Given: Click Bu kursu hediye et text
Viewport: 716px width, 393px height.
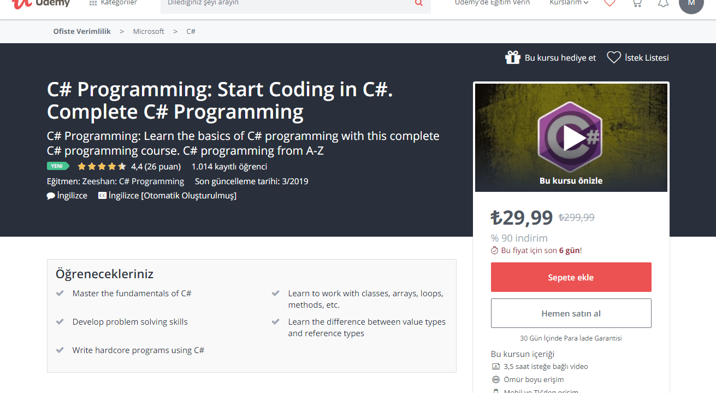Looking at the screenshot, I should 560,57.
